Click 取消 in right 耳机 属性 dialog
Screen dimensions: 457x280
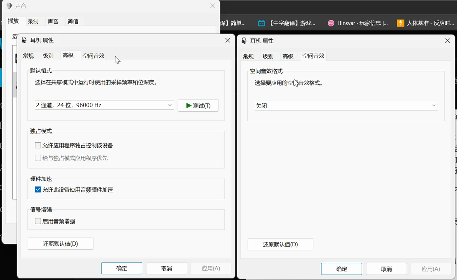[x=386, y=269]
